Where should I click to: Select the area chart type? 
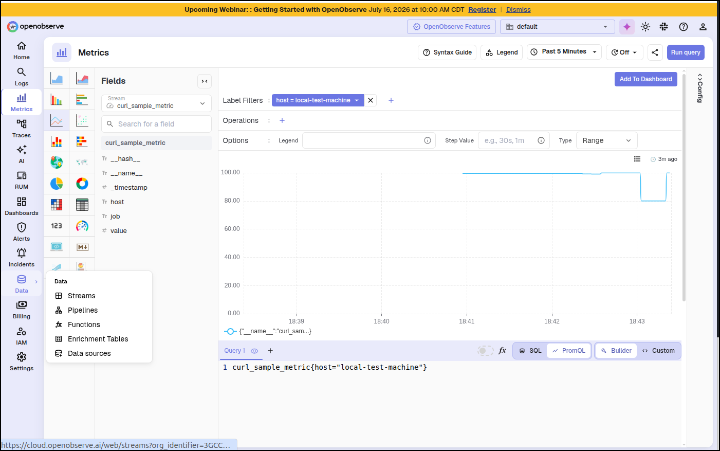click(x=57, y=79)
